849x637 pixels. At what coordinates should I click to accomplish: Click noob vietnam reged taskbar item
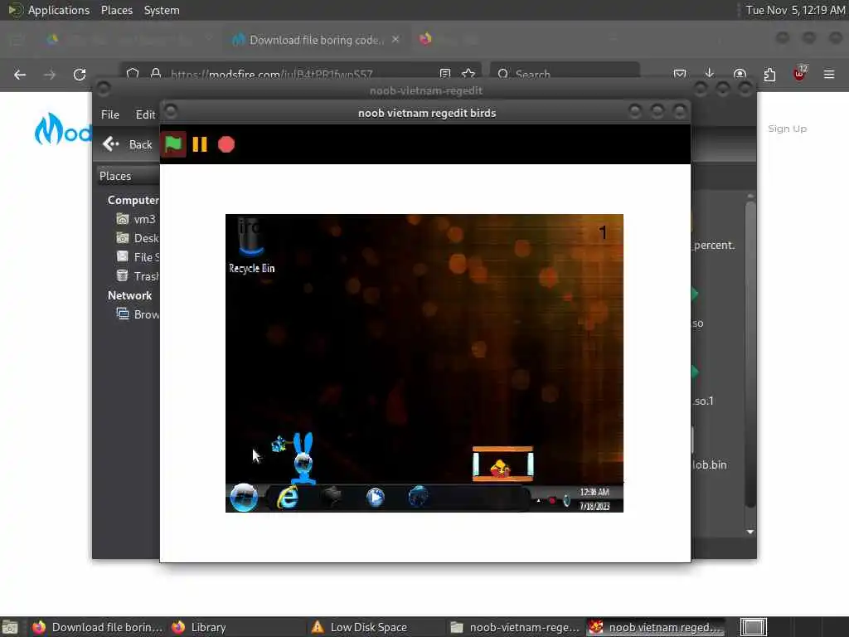656,627
